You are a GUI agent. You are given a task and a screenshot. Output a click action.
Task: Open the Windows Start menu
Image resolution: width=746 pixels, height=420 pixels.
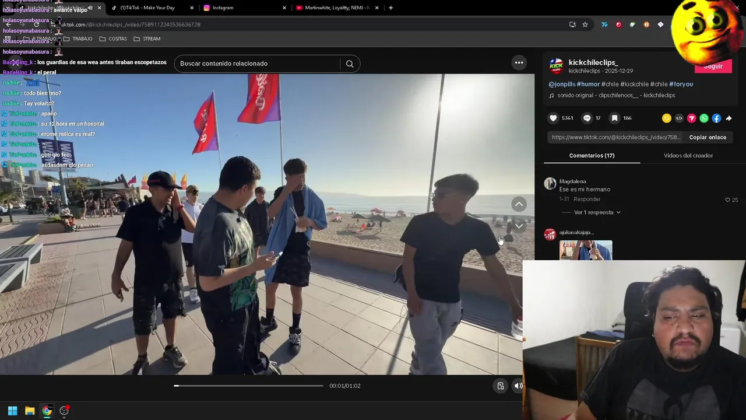click(x=12, y=411)
